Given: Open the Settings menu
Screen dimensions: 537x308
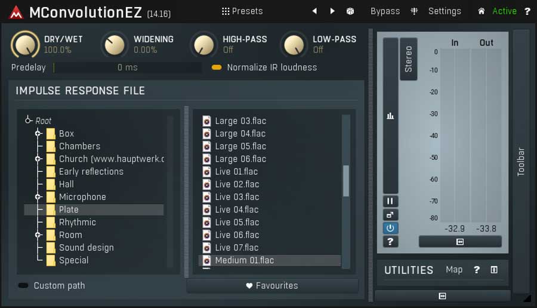Looking at the screenshot, I should [445, 11].
